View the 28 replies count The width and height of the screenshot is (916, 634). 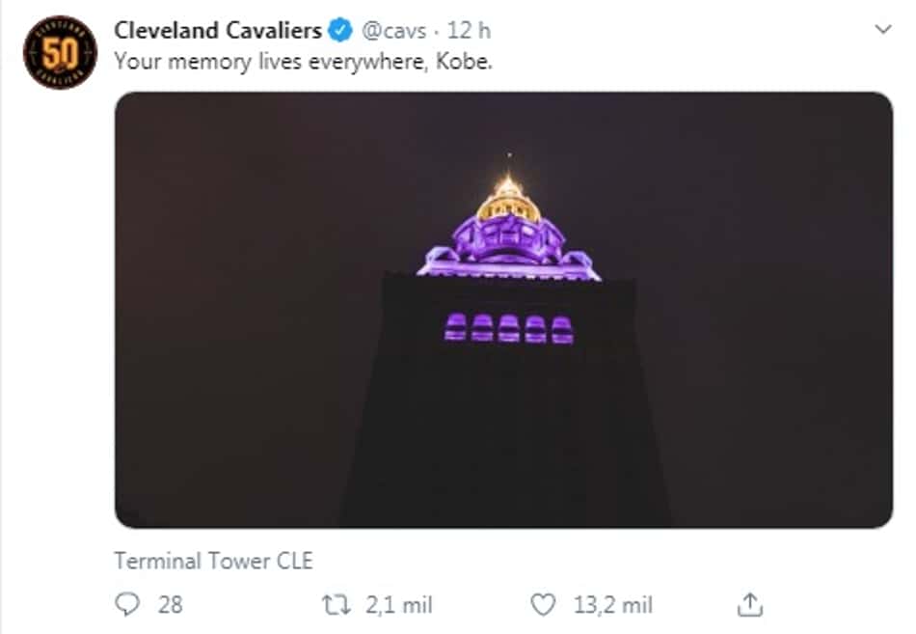click(x=170, y=605)
